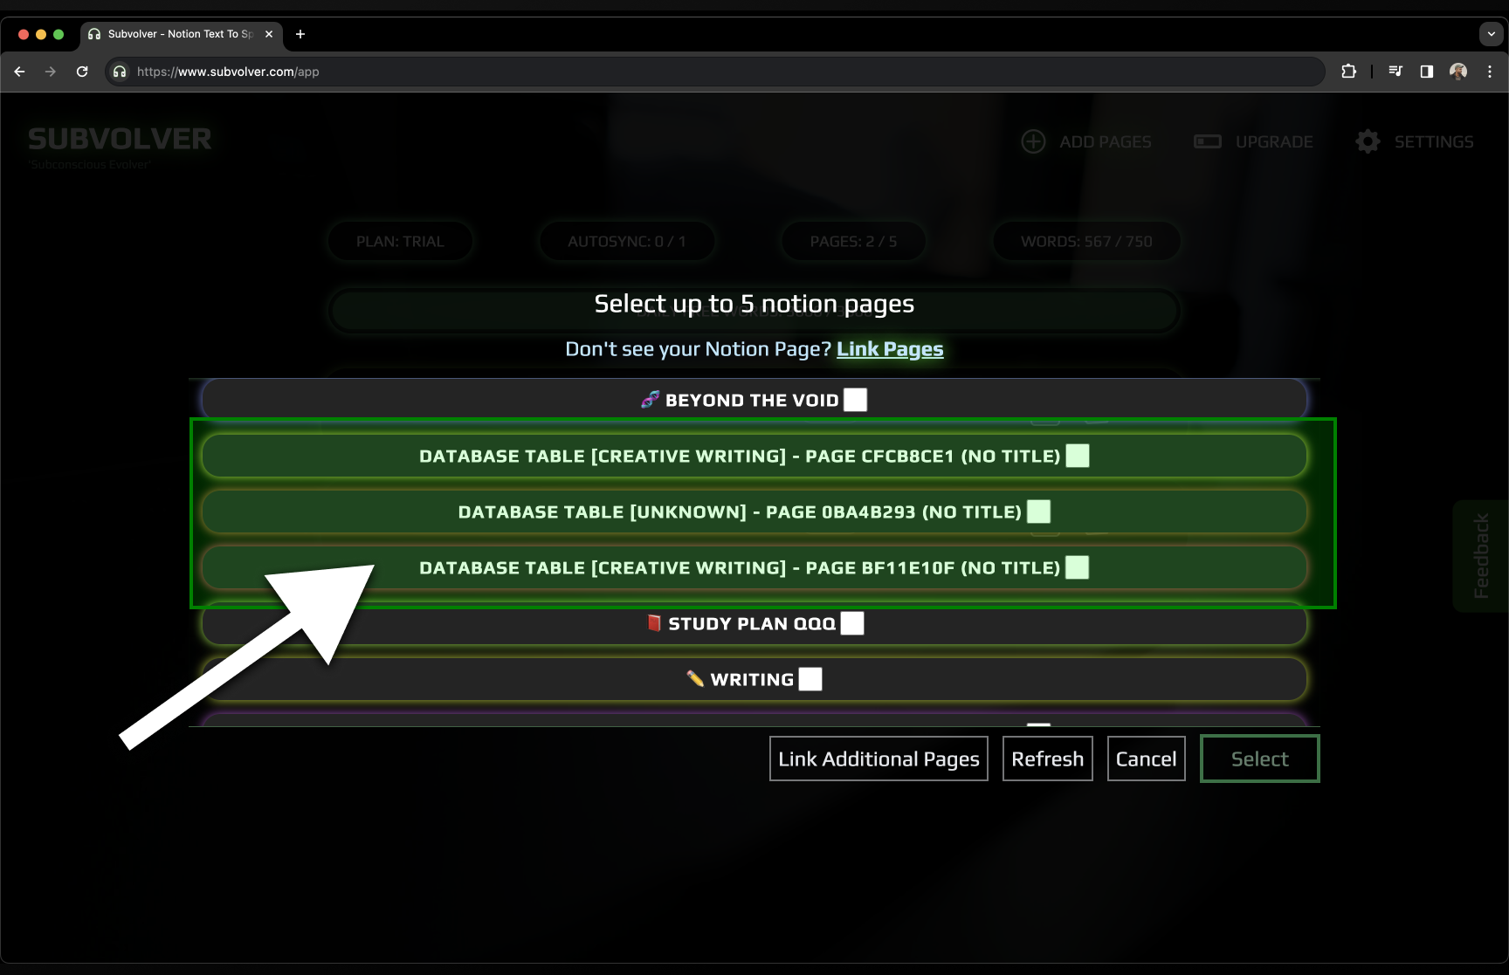Click the browser back arrow
This screenshot has width=1509, height=975.
tap(19, 72)
